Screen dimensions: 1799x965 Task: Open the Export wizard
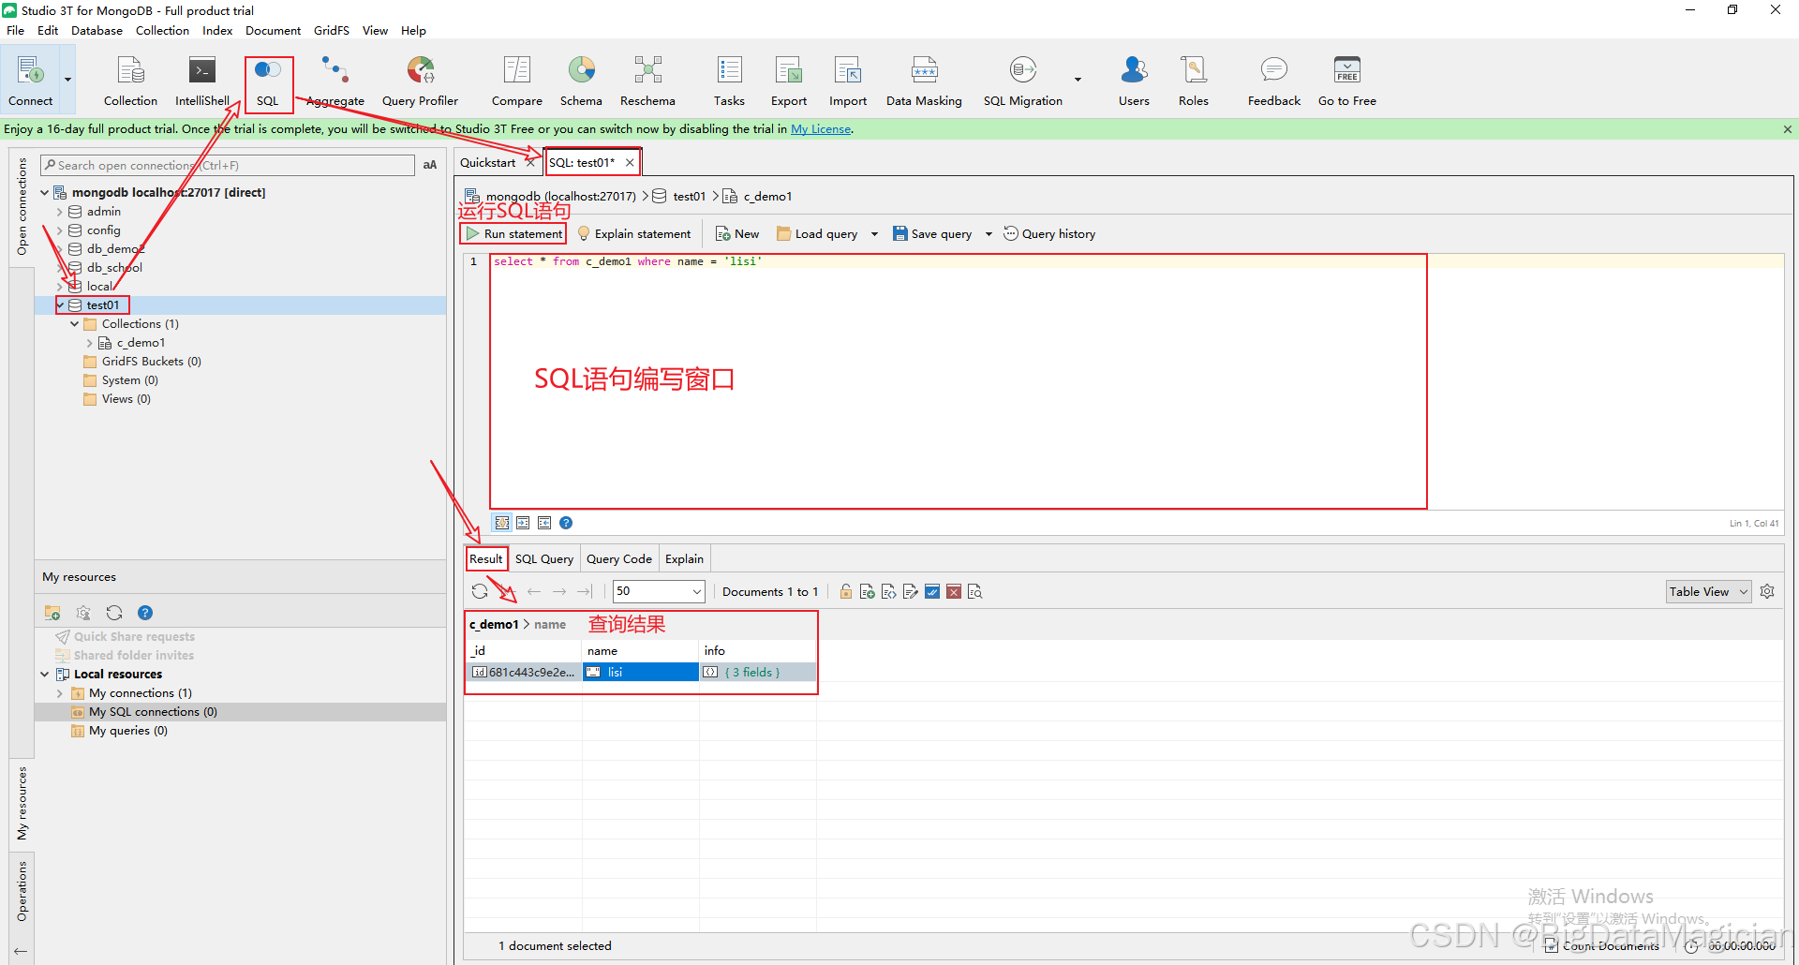[789, 82]
